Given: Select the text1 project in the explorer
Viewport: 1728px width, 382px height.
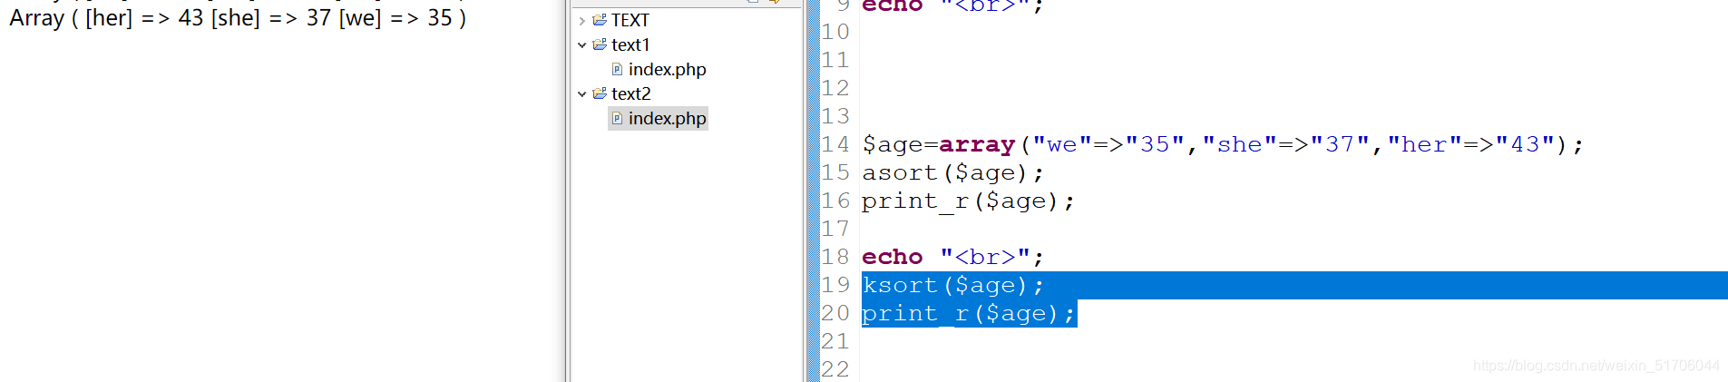Looking at the screenshot, I should (x=630, y=44).
